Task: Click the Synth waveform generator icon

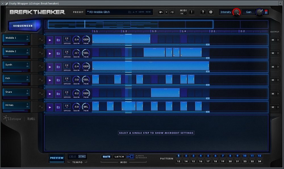Action: point(41,66)
